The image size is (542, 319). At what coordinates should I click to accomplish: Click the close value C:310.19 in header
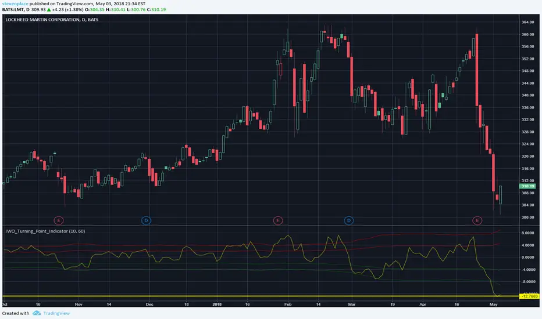tap(156, 9)
